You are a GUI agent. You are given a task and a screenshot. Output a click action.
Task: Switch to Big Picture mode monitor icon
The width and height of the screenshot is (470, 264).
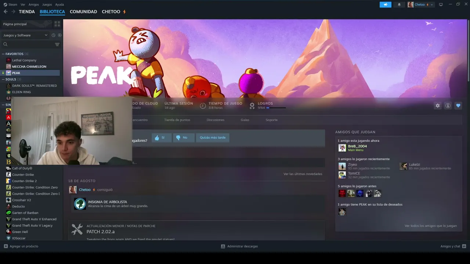coord(441,5)
